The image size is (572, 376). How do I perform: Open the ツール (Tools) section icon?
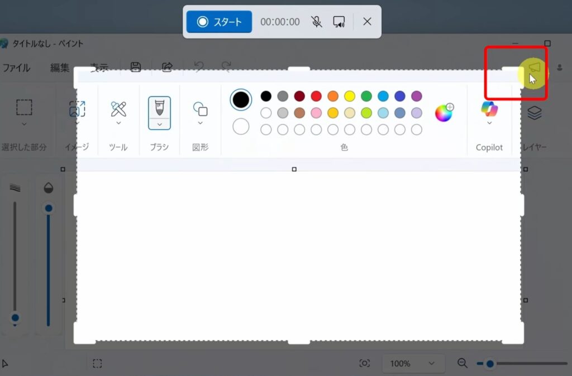pyautogui.click(x=118, y=107)
